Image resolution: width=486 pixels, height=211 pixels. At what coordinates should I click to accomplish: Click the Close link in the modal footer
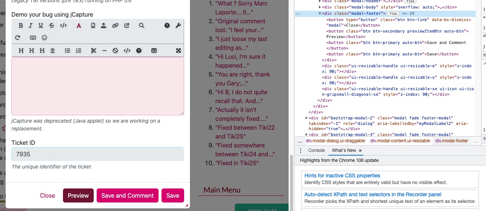pos(47,195)
